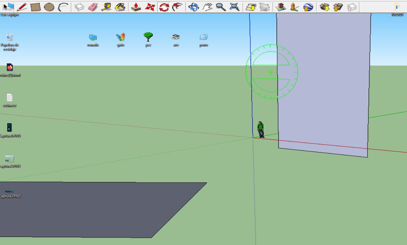
Task: Choose the Rectangle drawing tool
Action: coord(35,7)
